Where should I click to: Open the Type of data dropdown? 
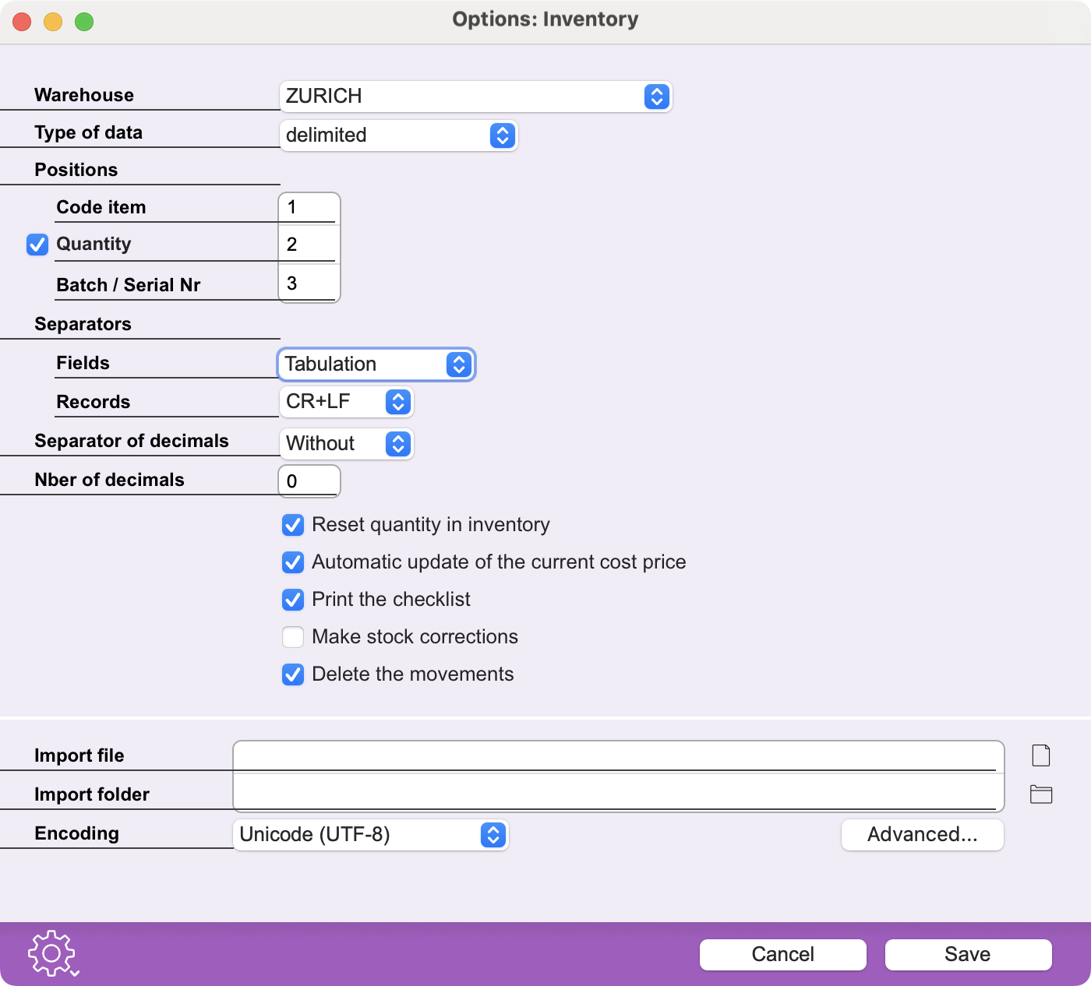[398, 136]
